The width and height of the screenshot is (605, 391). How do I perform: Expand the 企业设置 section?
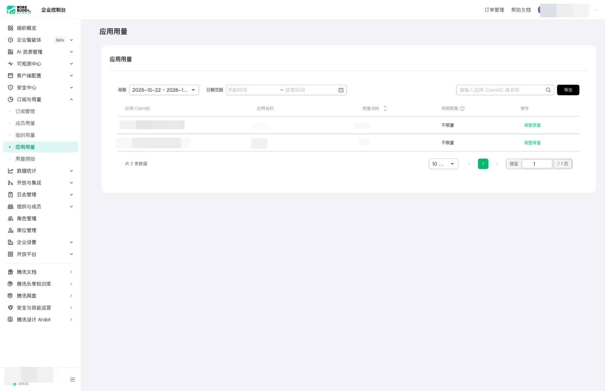click(x=71, y=242)
